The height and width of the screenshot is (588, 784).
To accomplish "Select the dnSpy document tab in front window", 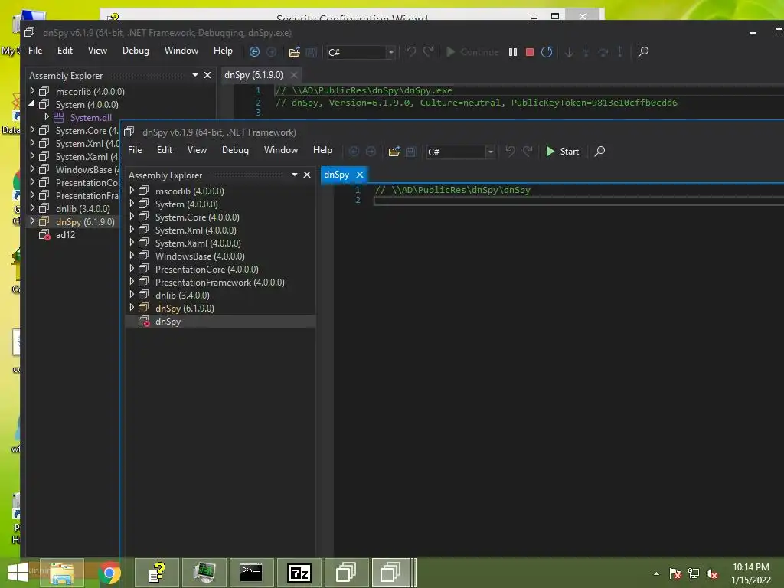I will click(x=337, y=175).
